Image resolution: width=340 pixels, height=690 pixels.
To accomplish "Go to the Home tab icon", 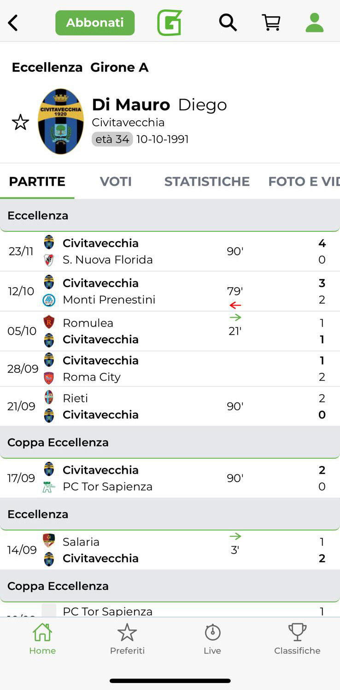I will pyautogui.click(x=42, y=632).
